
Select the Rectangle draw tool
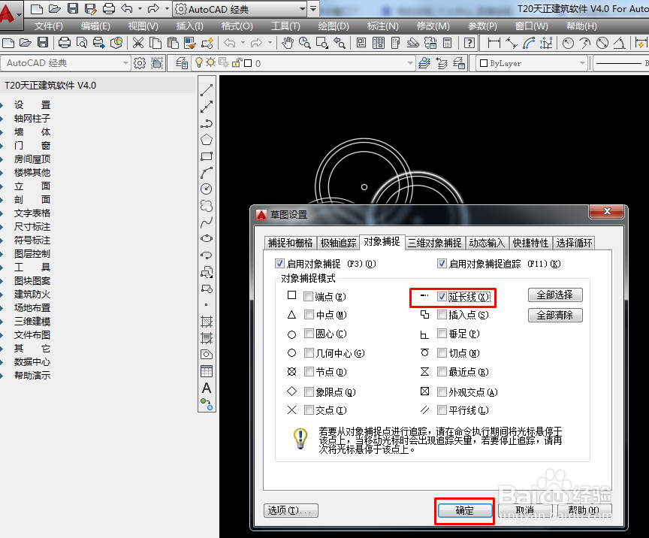pos(207,156)
